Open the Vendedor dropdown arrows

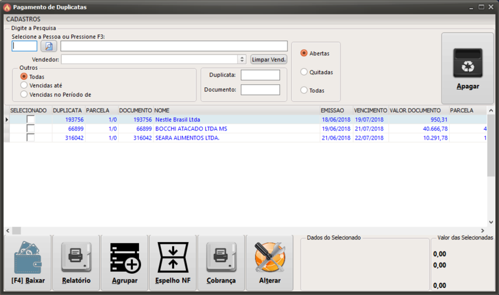242,59
